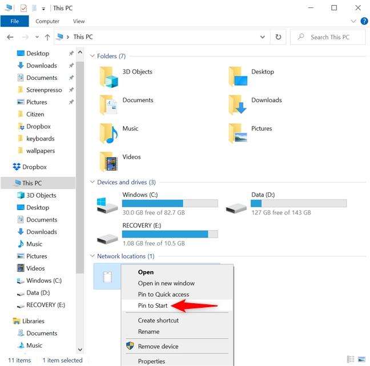This screenshot has width=370, height=366.
Task: Click the Properties checkmark icon in title bar
Action: pos(23,8)
